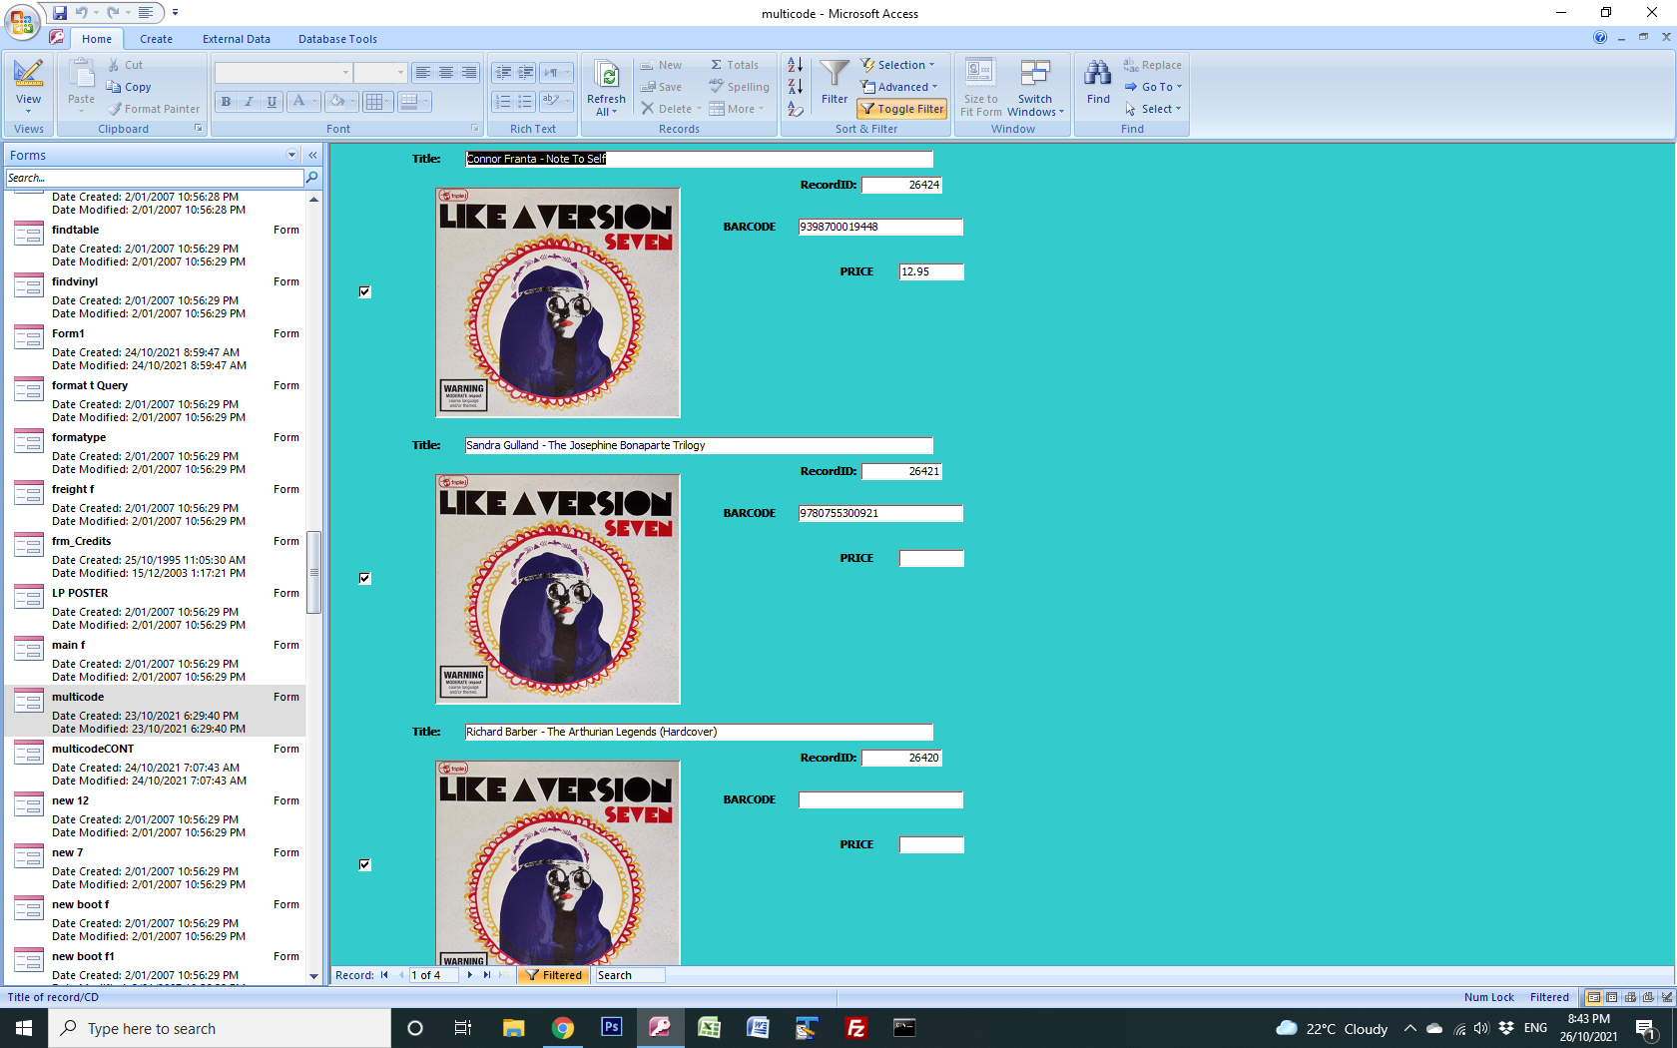Open the font name combo box
This screenshot has height=1048, width=1677.
[283, 73]
